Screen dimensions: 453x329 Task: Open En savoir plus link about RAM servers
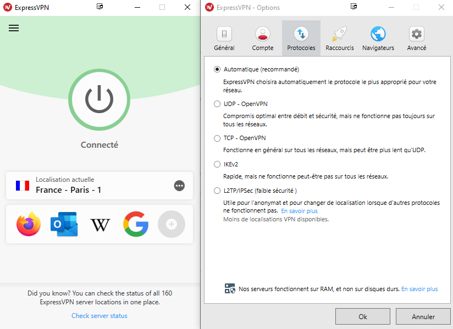[419, 289]
